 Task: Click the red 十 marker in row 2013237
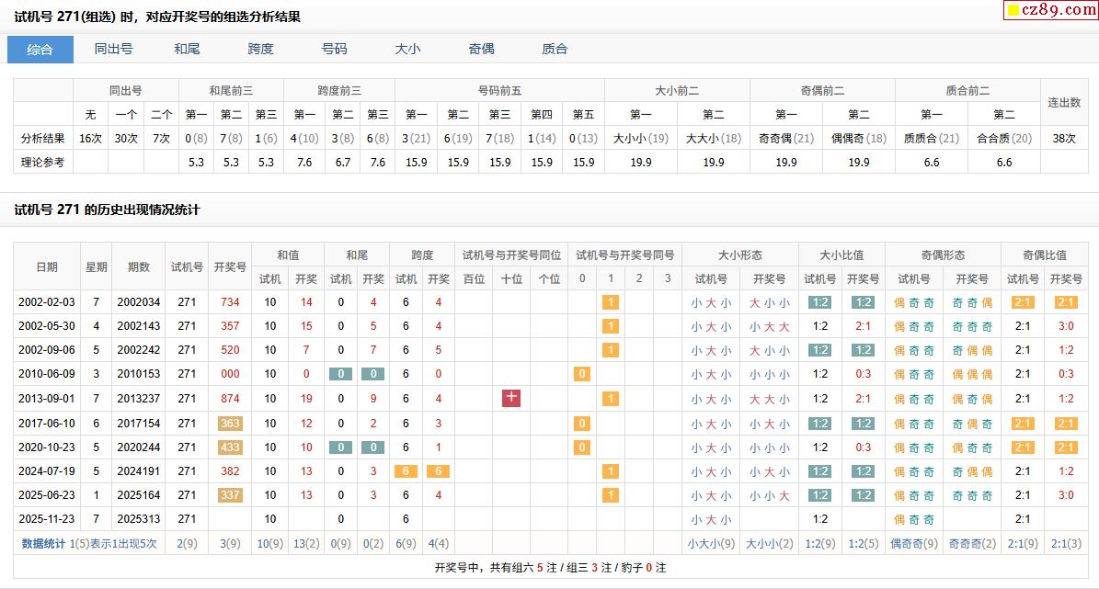point(511,398)
